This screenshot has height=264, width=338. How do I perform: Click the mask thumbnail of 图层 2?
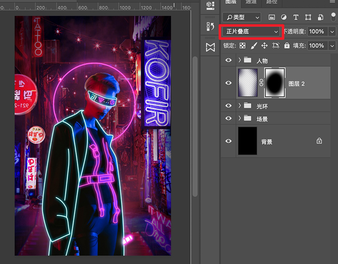pos(274,82)
